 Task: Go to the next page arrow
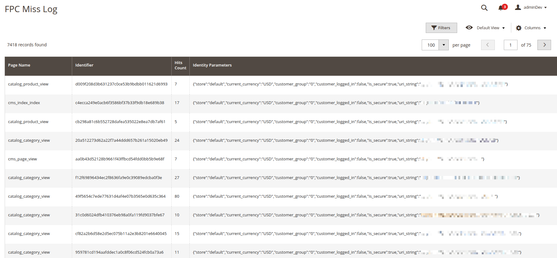pyautogui.click(x=544, y=45)
